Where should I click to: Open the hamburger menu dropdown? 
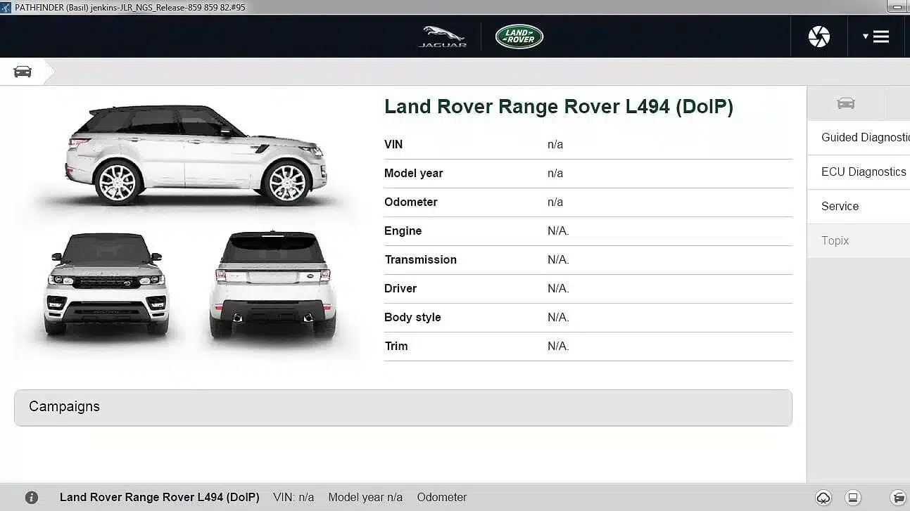click(x=880, y=36)
